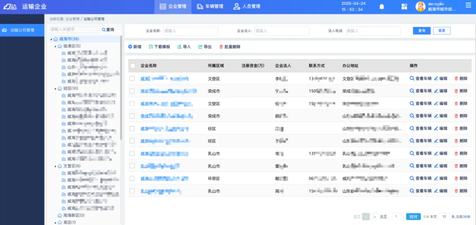Viewport: 476px width, 225px height.
Task: Switch to the 车辆管理 tab
Action: (210, 7)
